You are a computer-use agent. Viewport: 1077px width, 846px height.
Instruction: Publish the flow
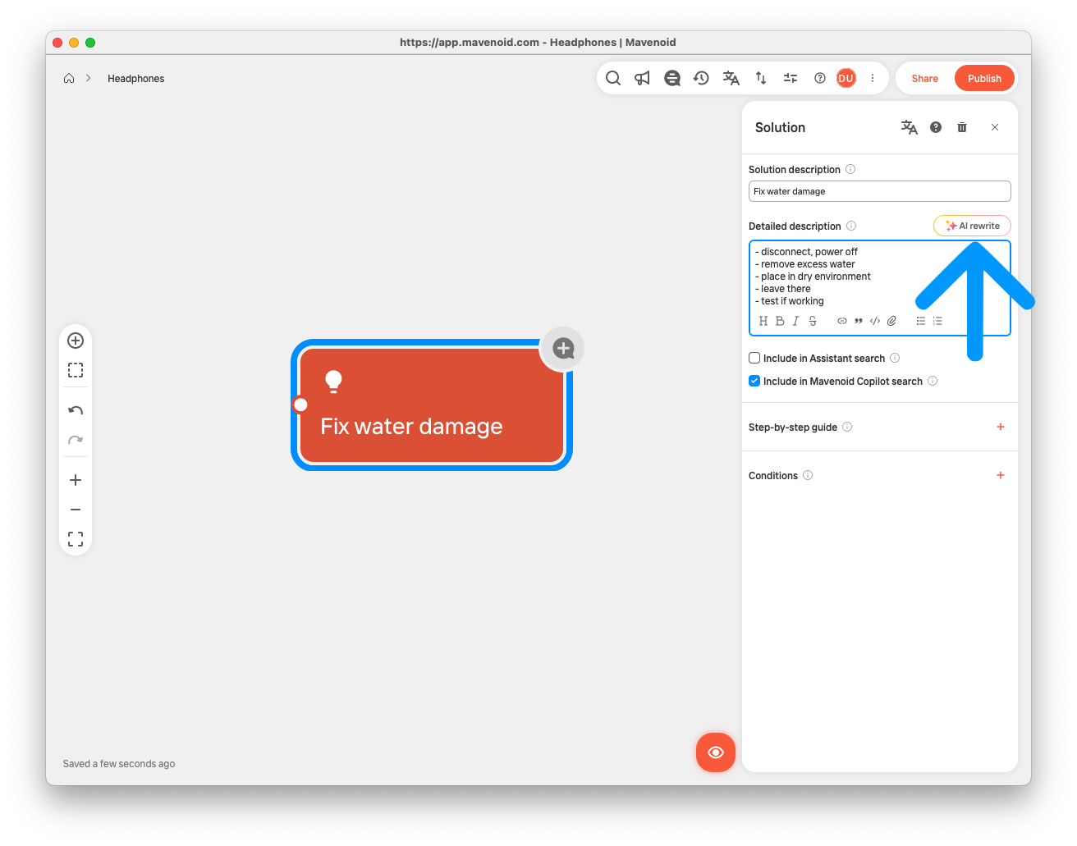(984, 79)
